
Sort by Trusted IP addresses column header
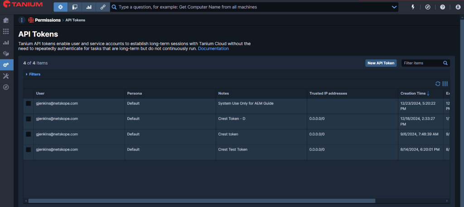click(x=328, y=93)
